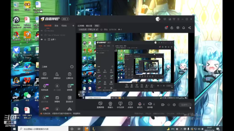This screenshot has height=131, width=234.
Task: Open the message icon in title bar
Action: [165, 19]
